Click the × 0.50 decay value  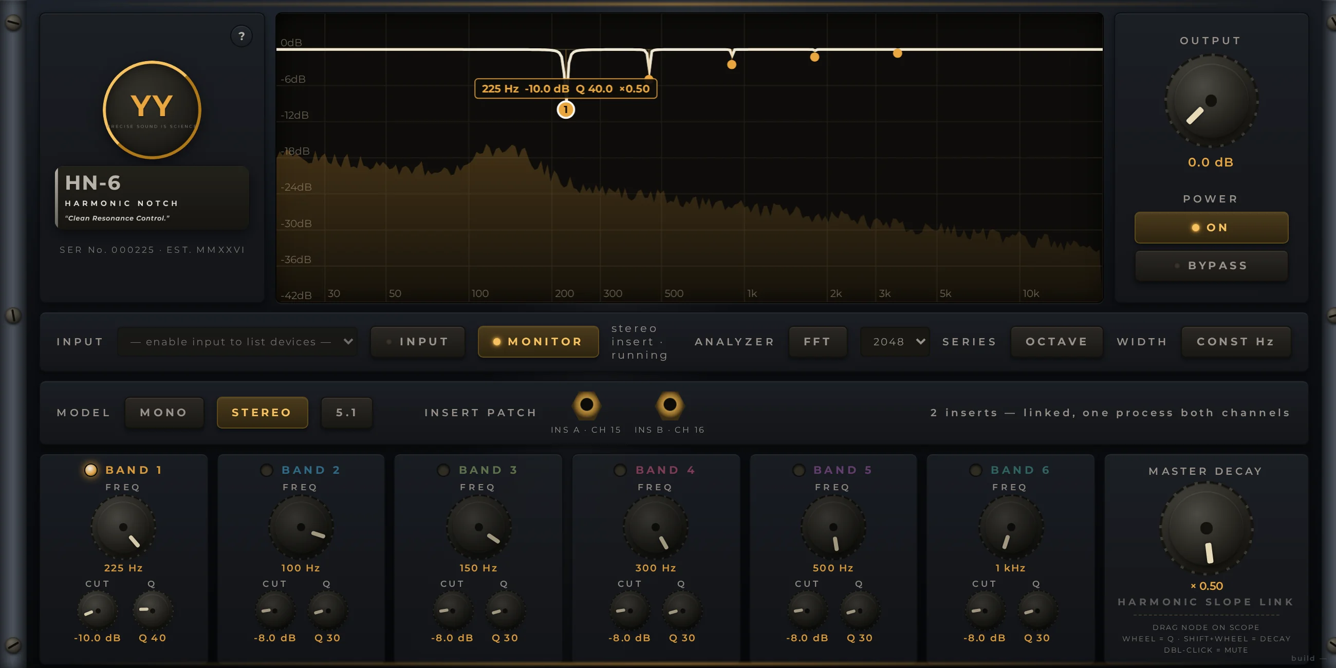click(1207, 586)
